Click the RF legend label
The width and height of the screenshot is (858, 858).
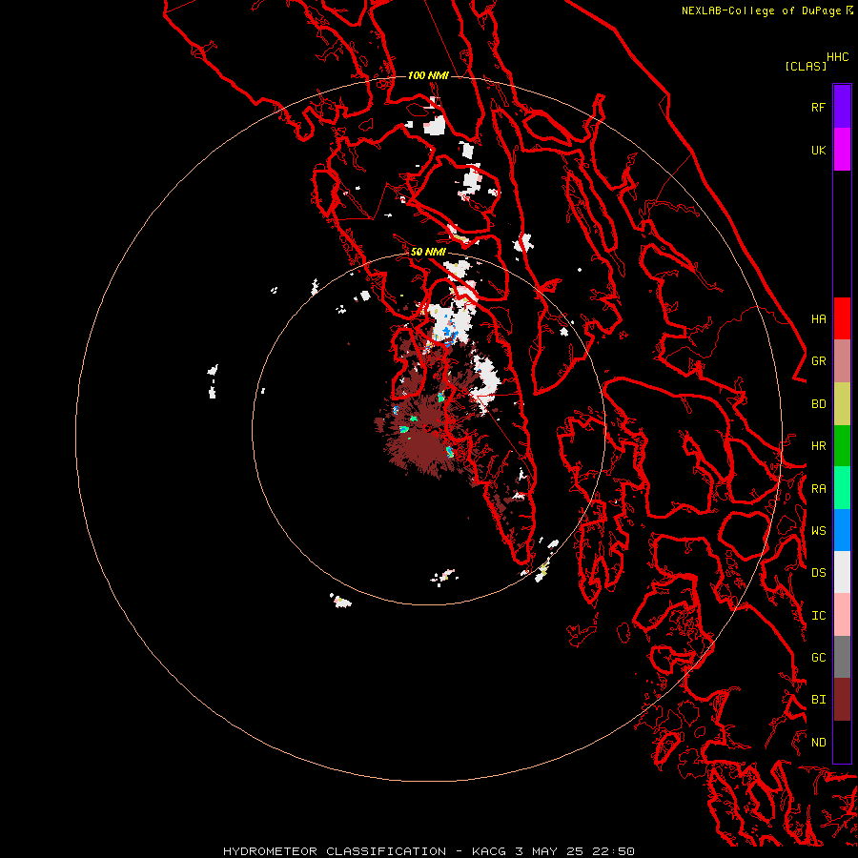(819, 107)
